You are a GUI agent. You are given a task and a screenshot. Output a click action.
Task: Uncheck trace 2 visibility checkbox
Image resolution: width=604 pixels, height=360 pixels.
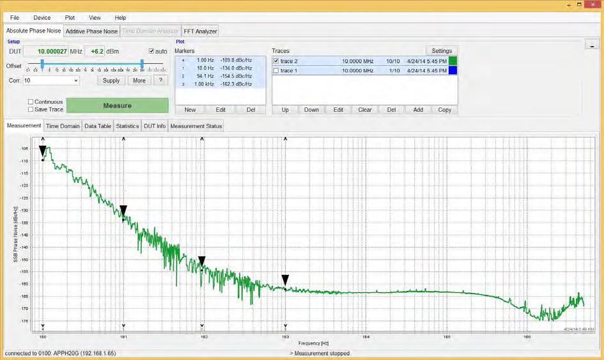276,61
